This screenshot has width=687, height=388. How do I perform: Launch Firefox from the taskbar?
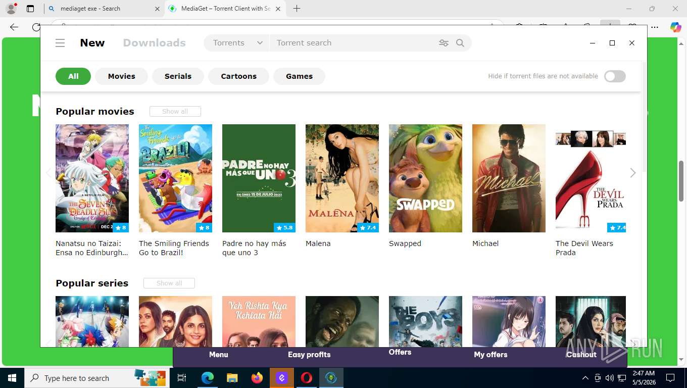[257, 378]
